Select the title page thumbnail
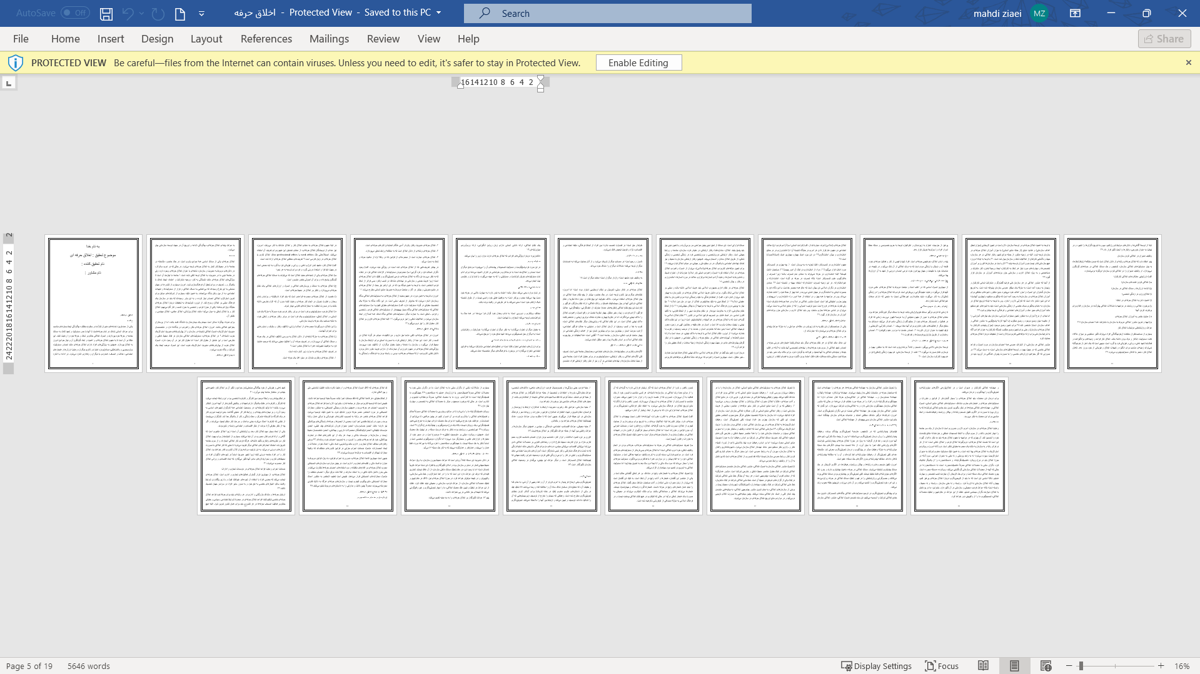Viewport: 1200px width, 674px height. [93, 304]
